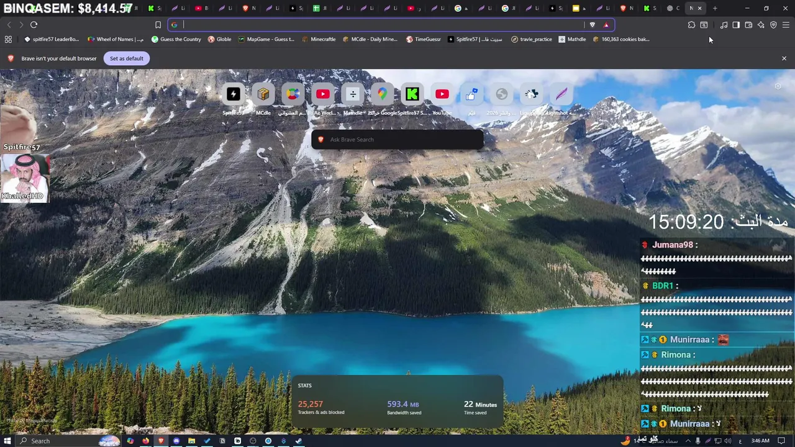795x447 pixels.
Task: Open the thumbs-up shortcut tile
Action: [x=471, y=94]
